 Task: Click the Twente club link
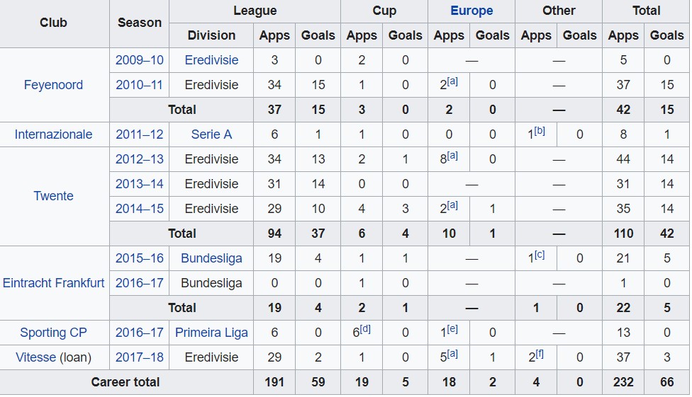(53, 196)
